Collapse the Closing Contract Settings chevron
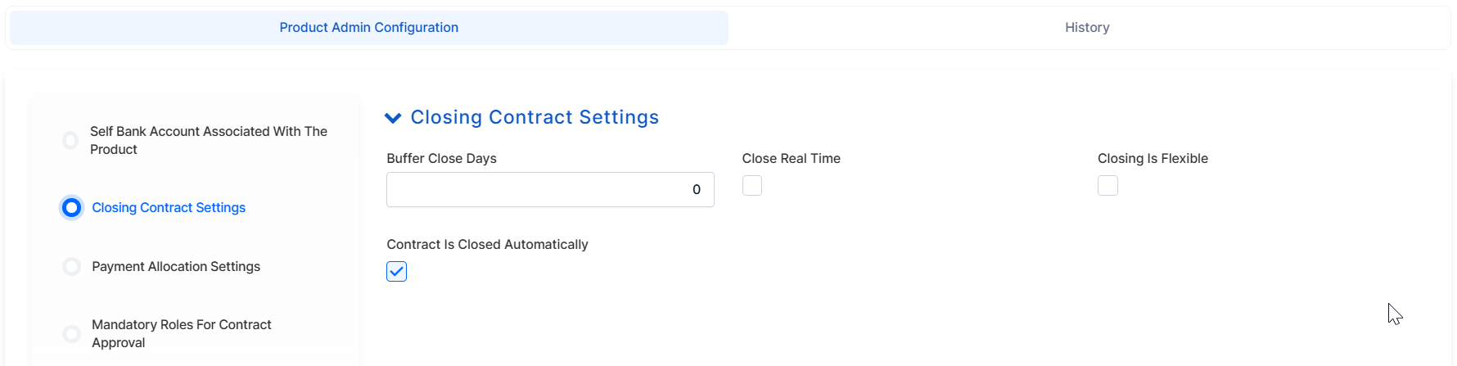 pyautogui.click(x=393, y=118)
